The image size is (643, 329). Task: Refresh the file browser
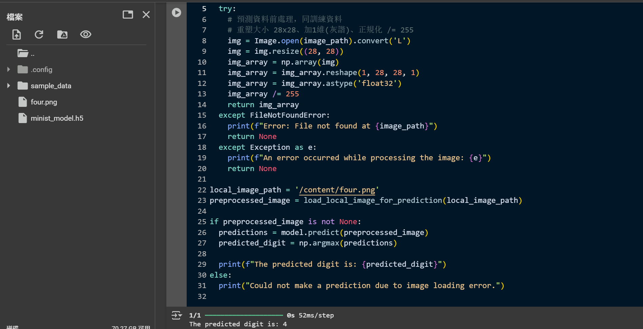pyautogui.click(x=39, y=34)
